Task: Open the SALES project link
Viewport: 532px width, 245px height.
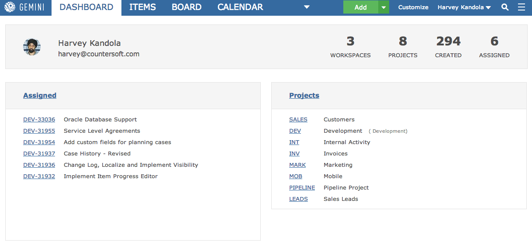Action: [298, 120]
